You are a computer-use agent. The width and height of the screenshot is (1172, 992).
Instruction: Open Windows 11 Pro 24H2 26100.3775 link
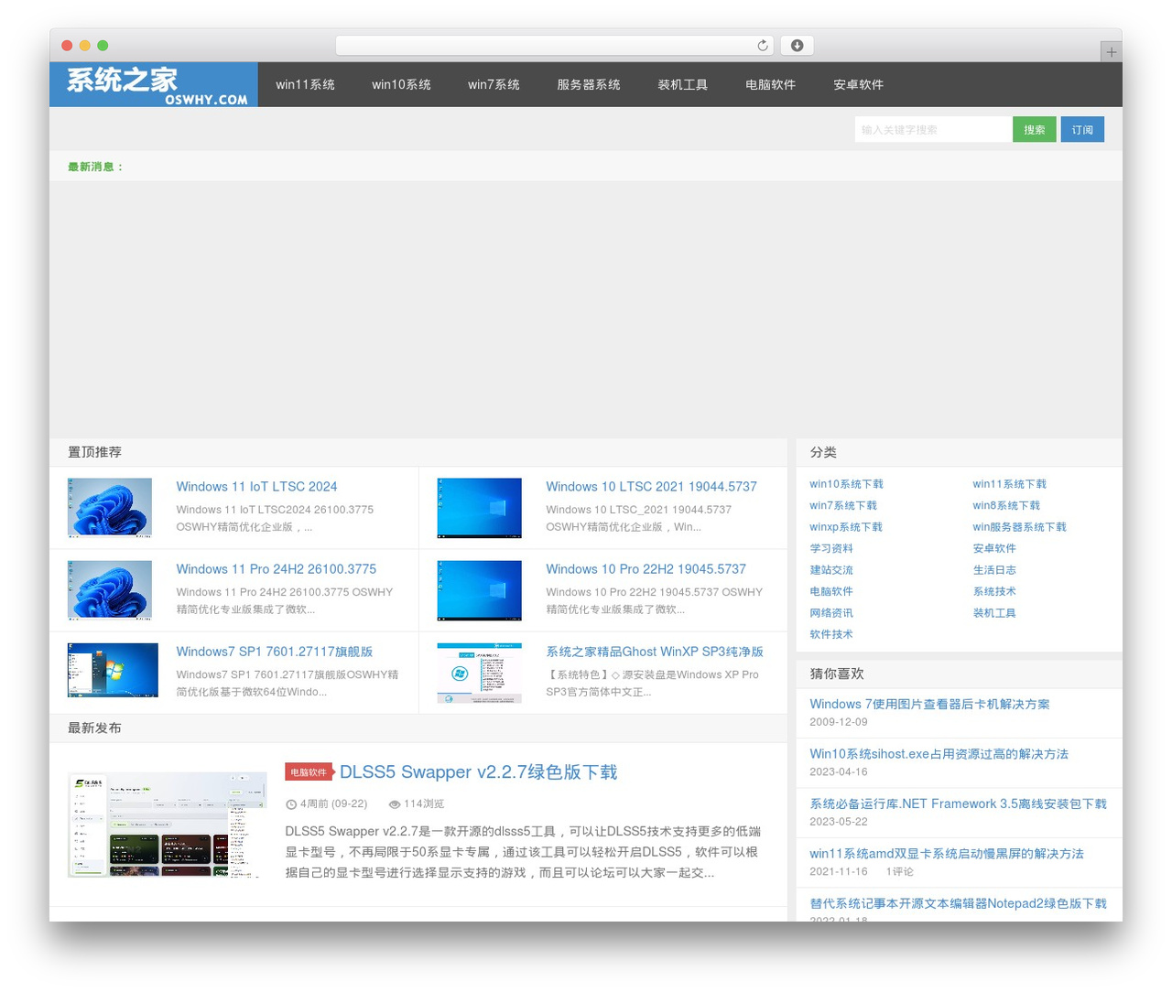pos(276,569)
